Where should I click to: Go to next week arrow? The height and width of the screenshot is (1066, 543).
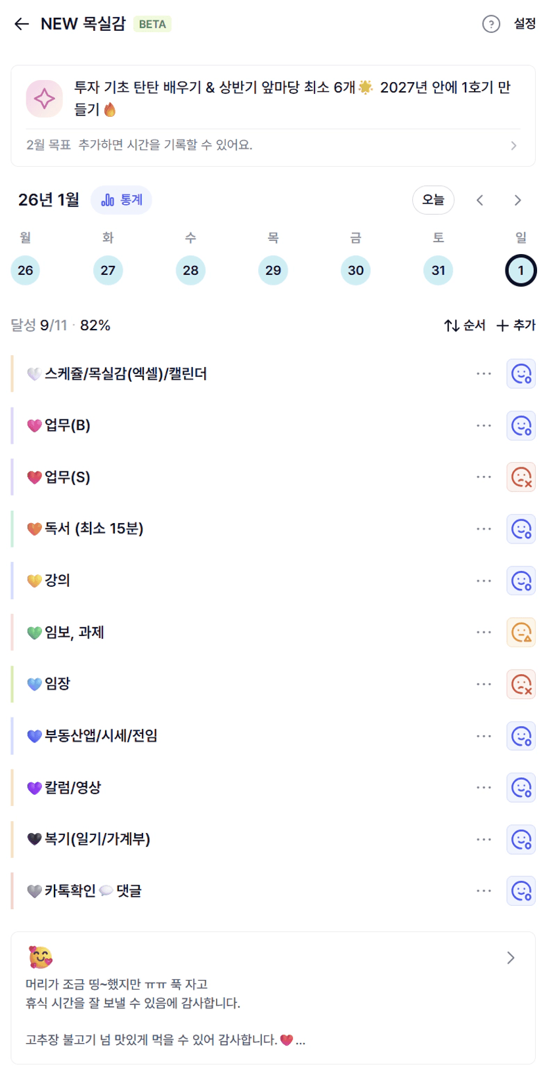pos(517,200)
